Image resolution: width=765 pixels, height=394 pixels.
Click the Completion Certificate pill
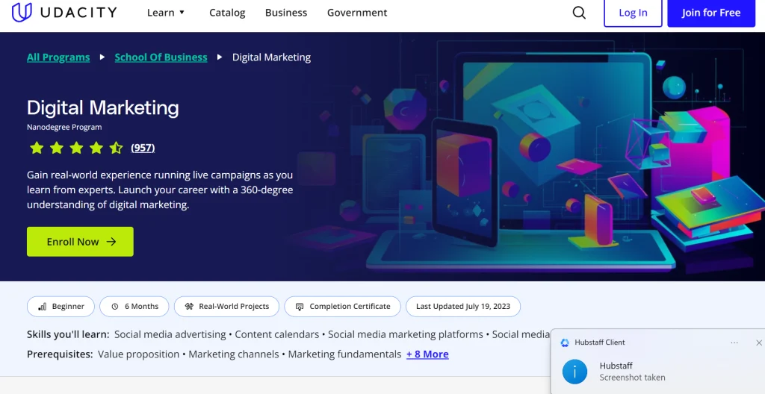342,307
